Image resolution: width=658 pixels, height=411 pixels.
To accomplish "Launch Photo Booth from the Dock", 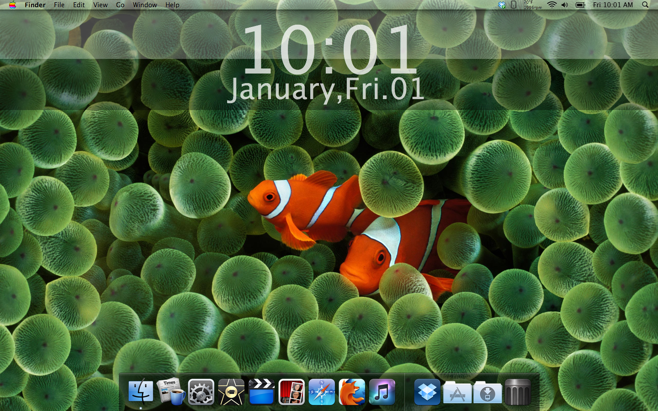I will (292, 392).
